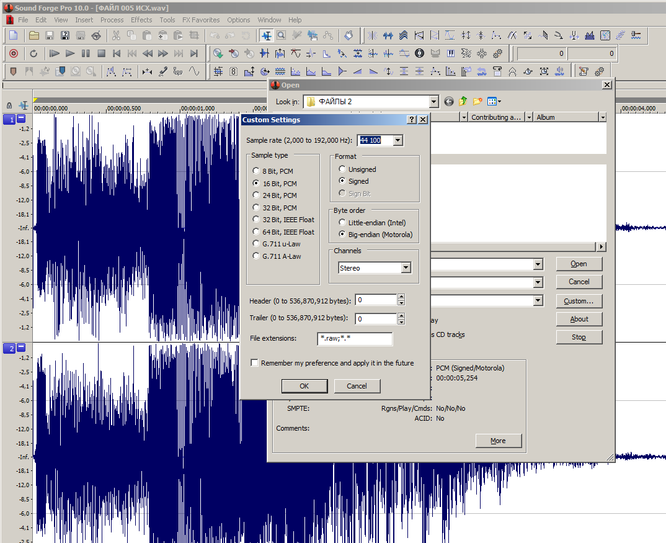The image size is (666, 543).
Task: Click the Cut scissors icon
Action: coord(116,35)
